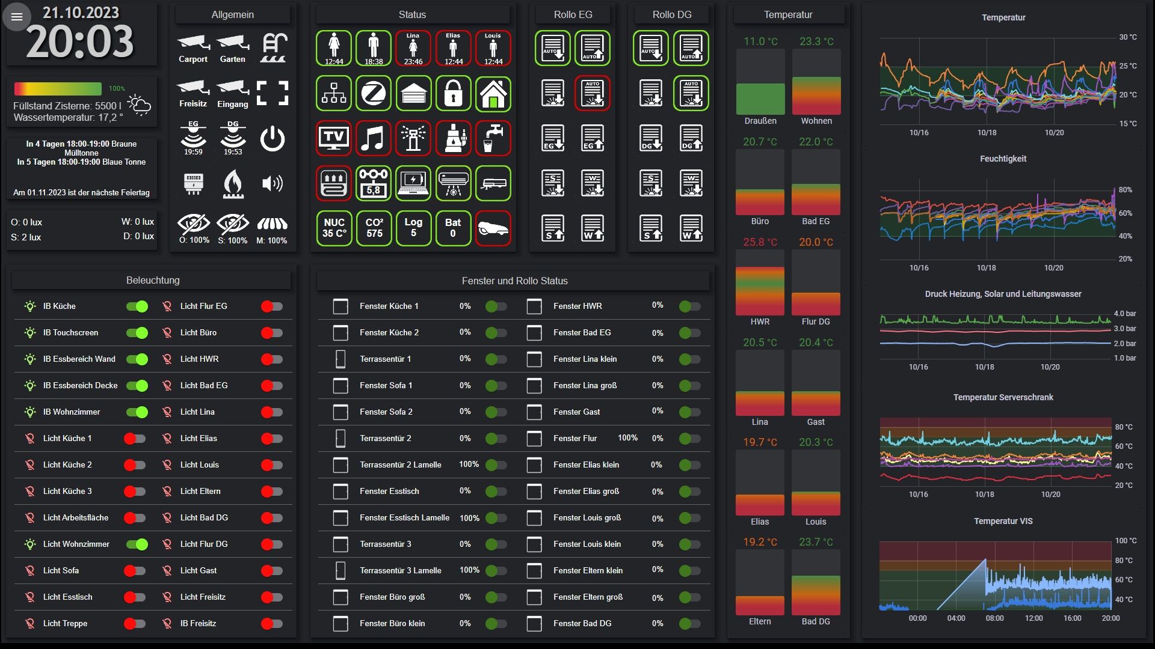Click the water tap status icon

click(x=493, y=138)
